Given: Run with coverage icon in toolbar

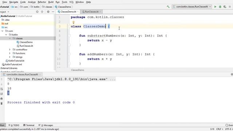Looking at the screenshot, I should click(x=225, y=7).
